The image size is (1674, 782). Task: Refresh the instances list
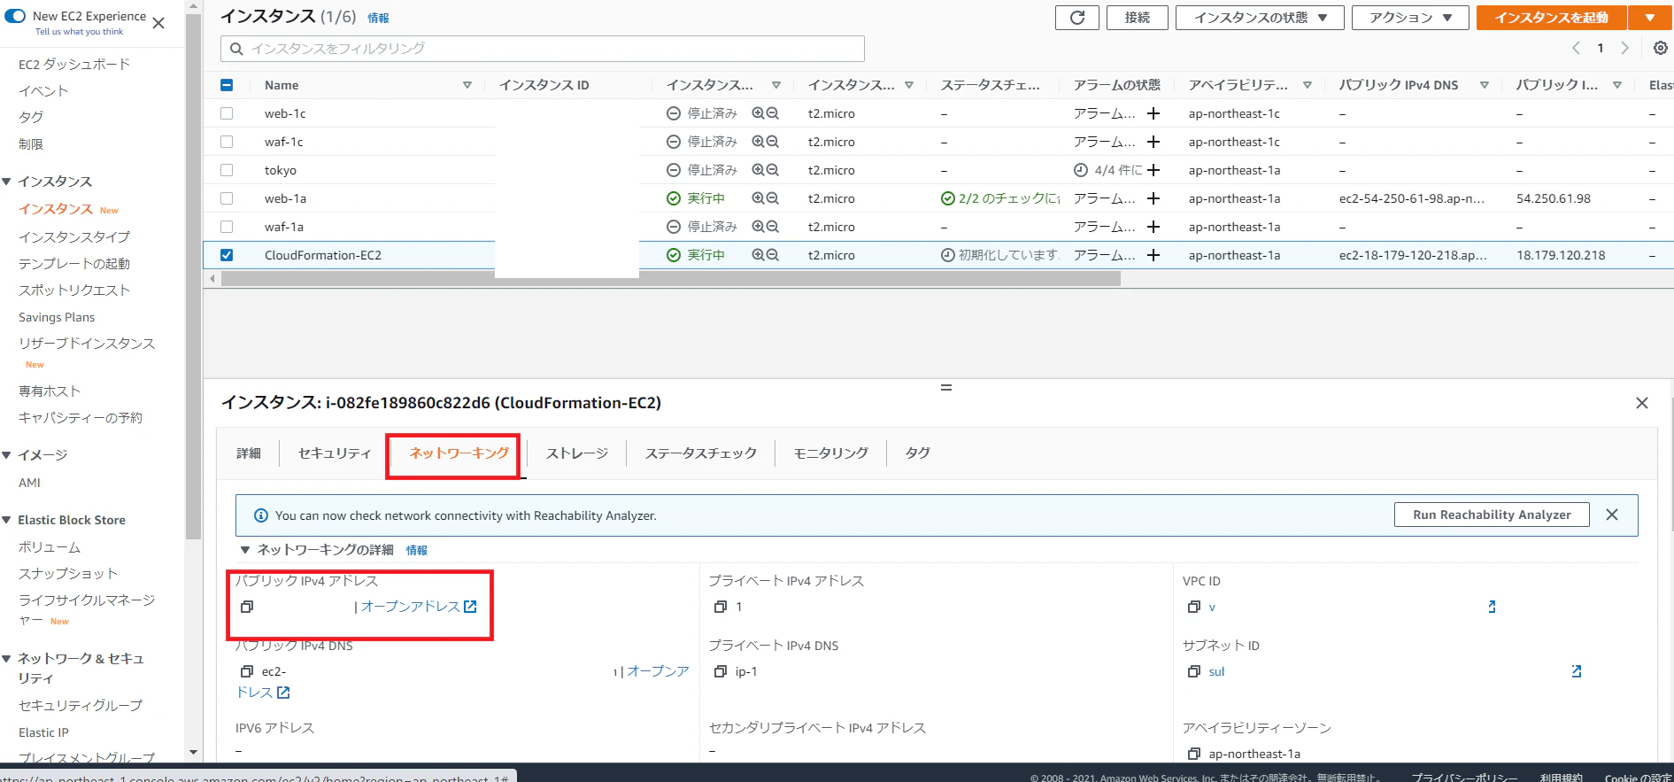coord(1077,18)
